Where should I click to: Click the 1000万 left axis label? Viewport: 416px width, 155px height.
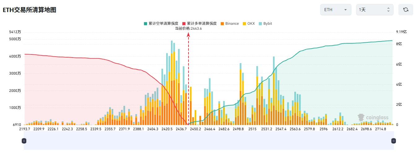click(15, 108)
